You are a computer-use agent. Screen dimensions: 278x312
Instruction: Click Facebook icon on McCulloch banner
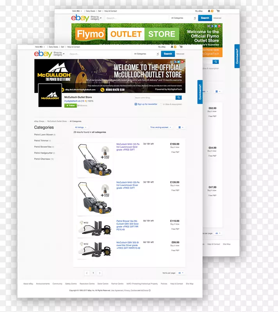click(175, 62)
